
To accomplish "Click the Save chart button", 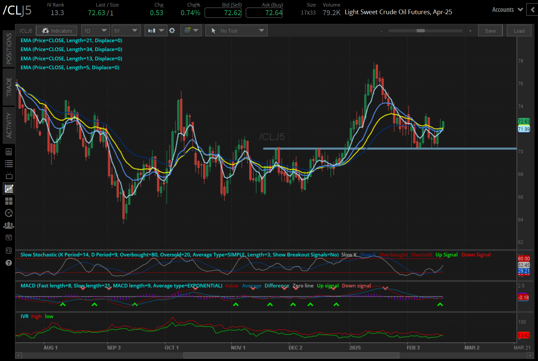I will (x=490, y=30).
